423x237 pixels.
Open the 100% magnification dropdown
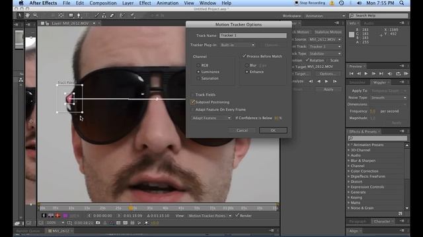pyautogui.click(x=56, y=223)
